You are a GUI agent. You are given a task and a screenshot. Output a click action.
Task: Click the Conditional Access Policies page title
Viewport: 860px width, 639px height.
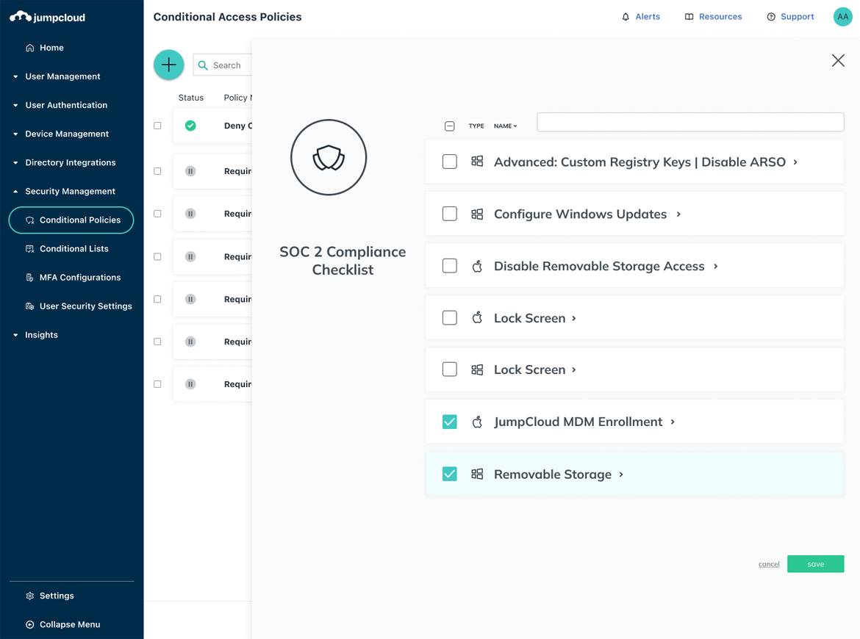[x=228, y=17]
